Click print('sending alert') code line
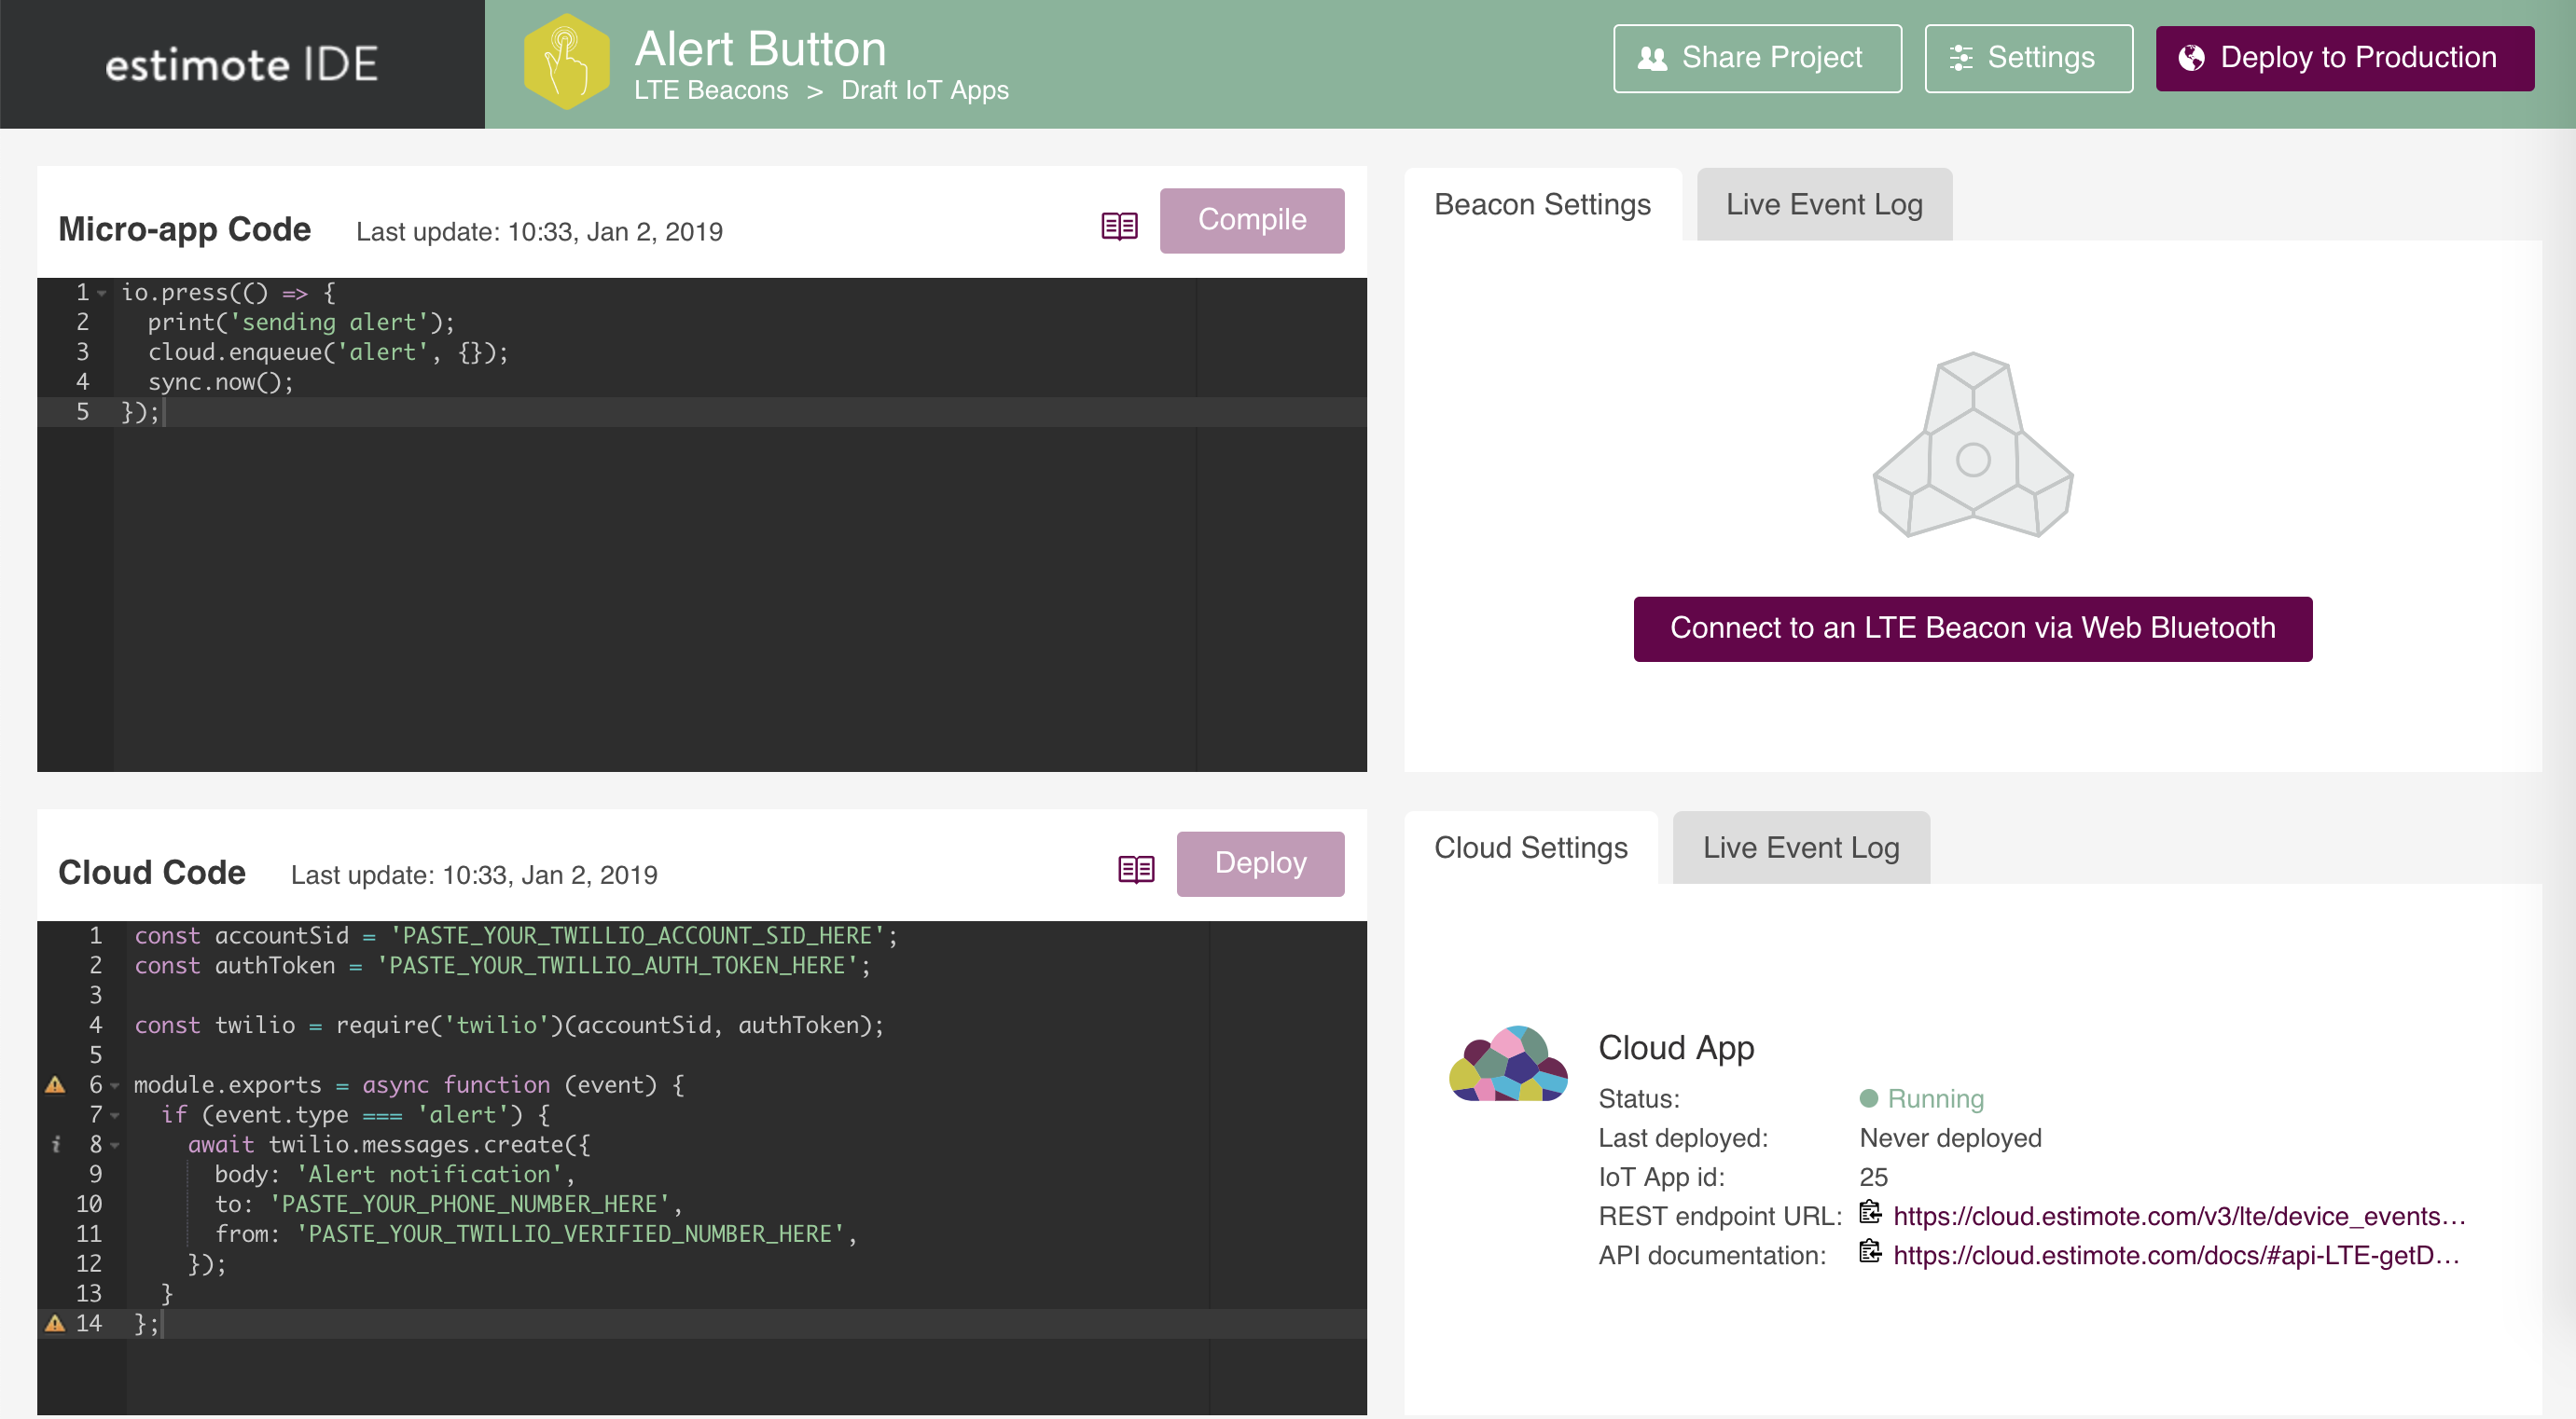Screen dimensions: 2576x1419 pyautogui.click(x=300, y=322)
